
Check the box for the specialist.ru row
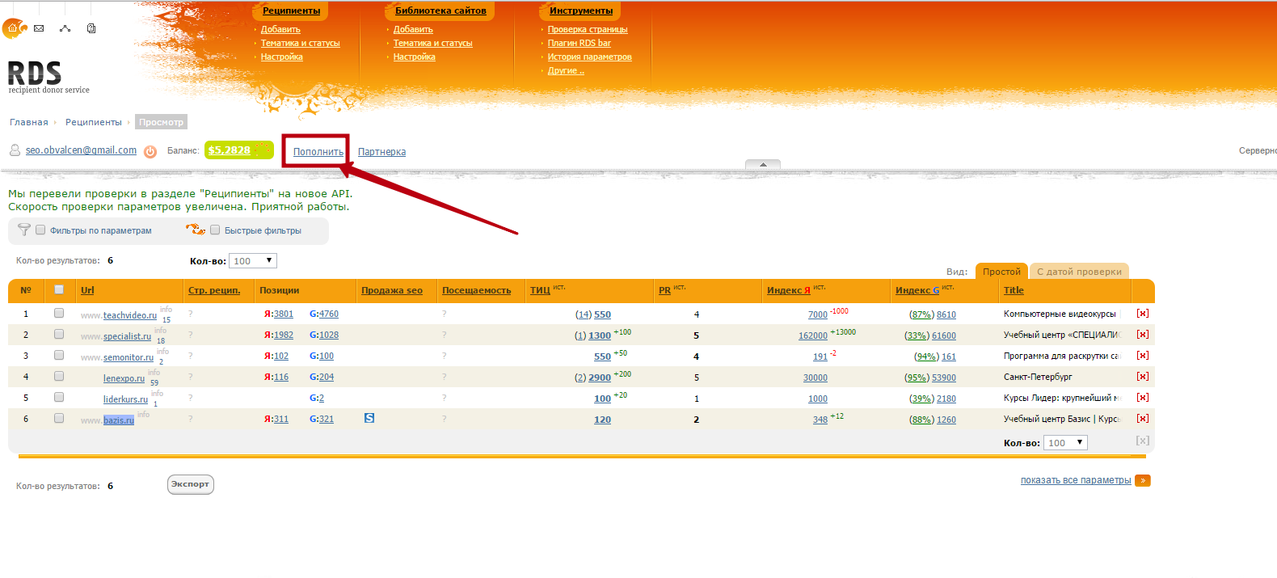(x=59, y=335)
